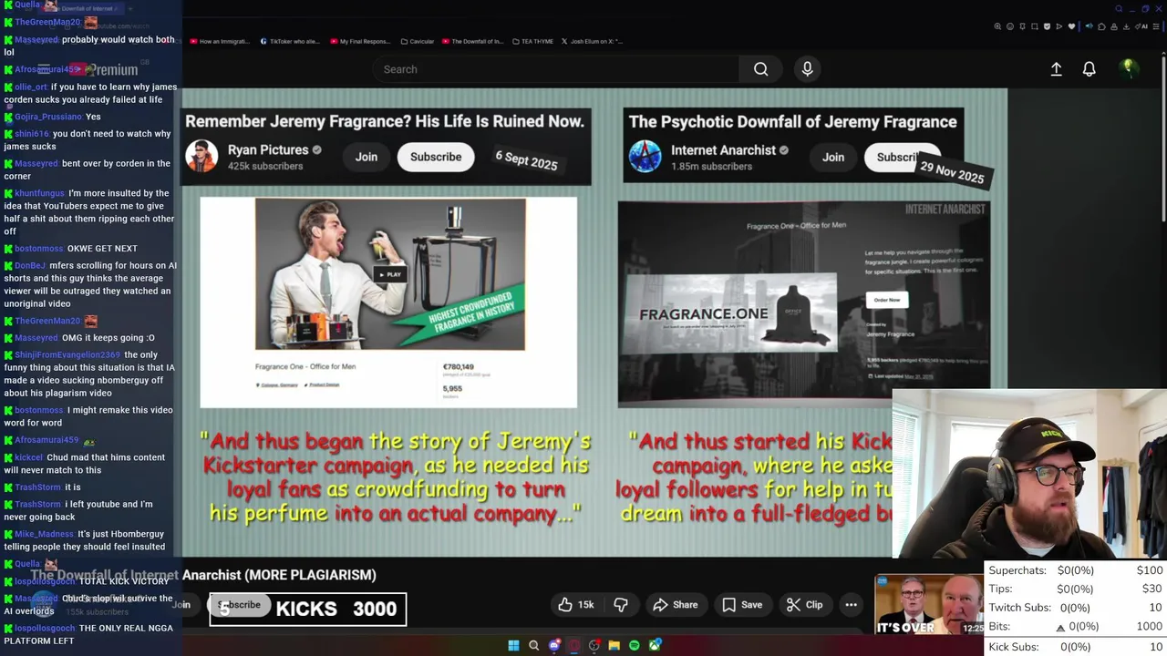Click the emoji face toolbar icon

pyautogui.click(x=1010, y=26)
